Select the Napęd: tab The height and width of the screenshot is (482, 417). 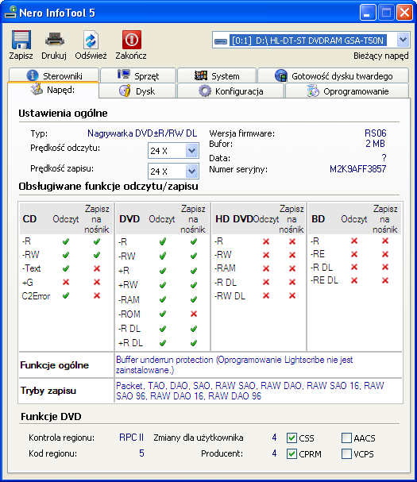53,90
